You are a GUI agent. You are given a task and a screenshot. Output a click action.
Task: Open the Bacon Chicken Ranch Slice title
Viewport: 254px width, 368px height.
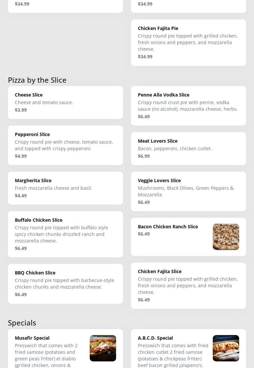click(x=168, y=226)
